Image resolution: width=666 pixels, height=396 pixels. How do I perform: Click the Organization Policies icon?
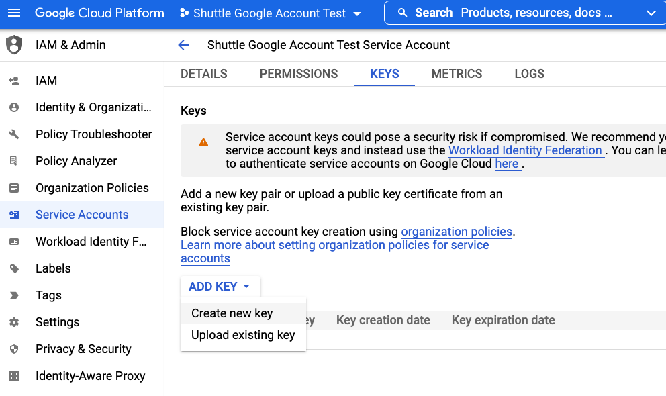tap(14, 188)
